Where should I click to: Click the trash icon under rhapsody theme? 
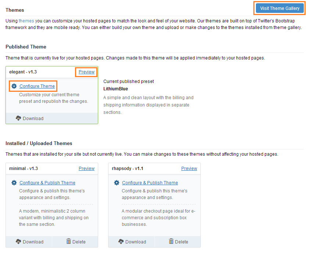(x=171, y=242)
